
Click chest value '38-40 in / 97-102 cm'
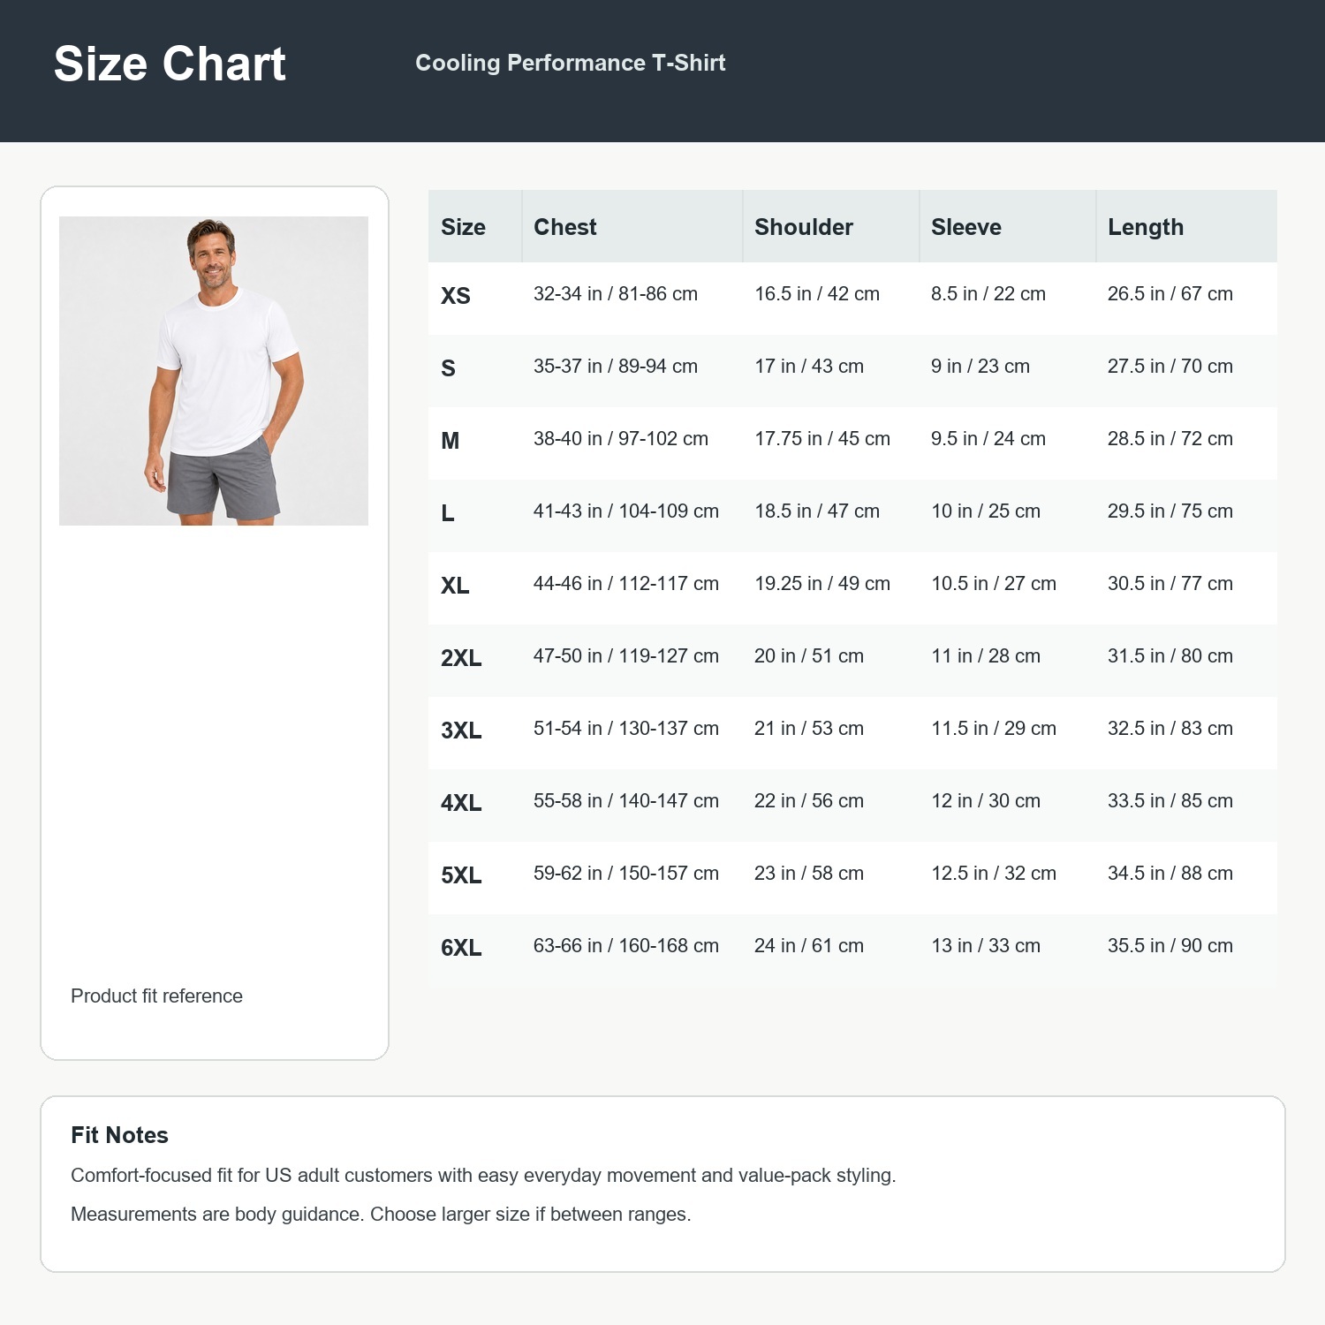click(x=621, y=439)
